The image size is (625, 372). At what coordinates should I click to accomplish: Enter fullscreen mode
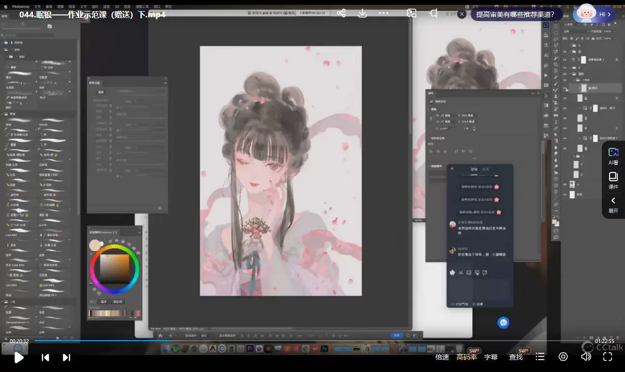pos(608,357)
